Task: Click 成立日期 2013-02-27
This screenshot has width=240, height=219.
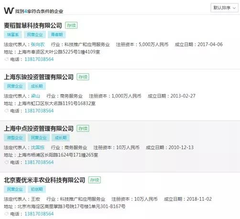Action: point(172,96)
